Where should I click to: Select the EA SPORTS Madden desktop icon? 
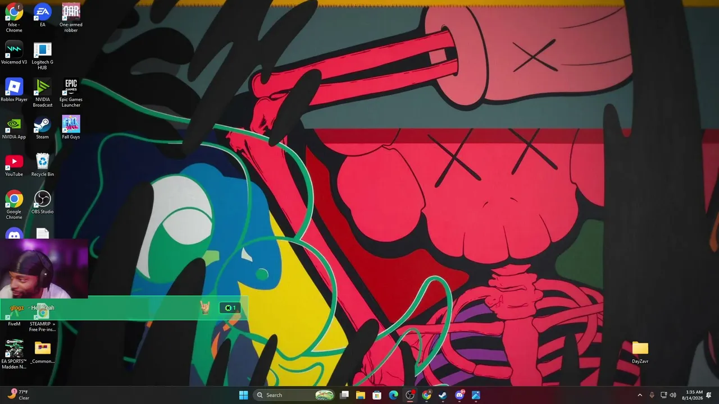tap(14, 355)
